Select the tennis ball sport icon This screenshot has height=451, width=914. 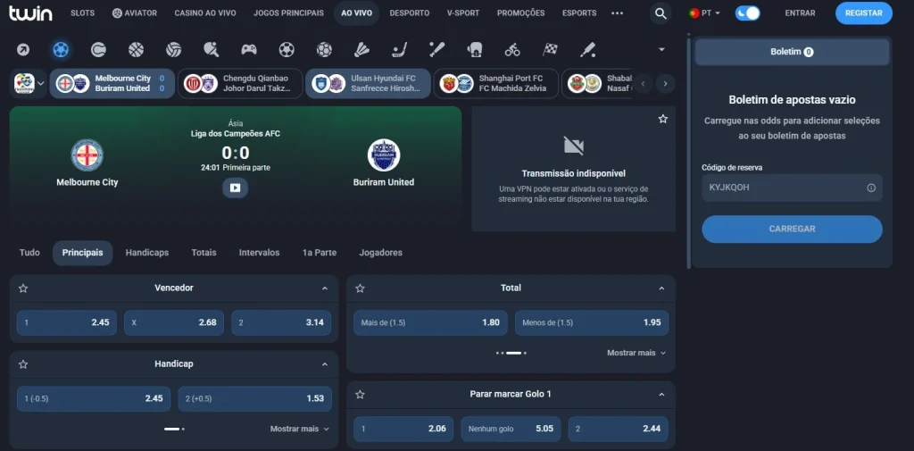coord(98,50)
